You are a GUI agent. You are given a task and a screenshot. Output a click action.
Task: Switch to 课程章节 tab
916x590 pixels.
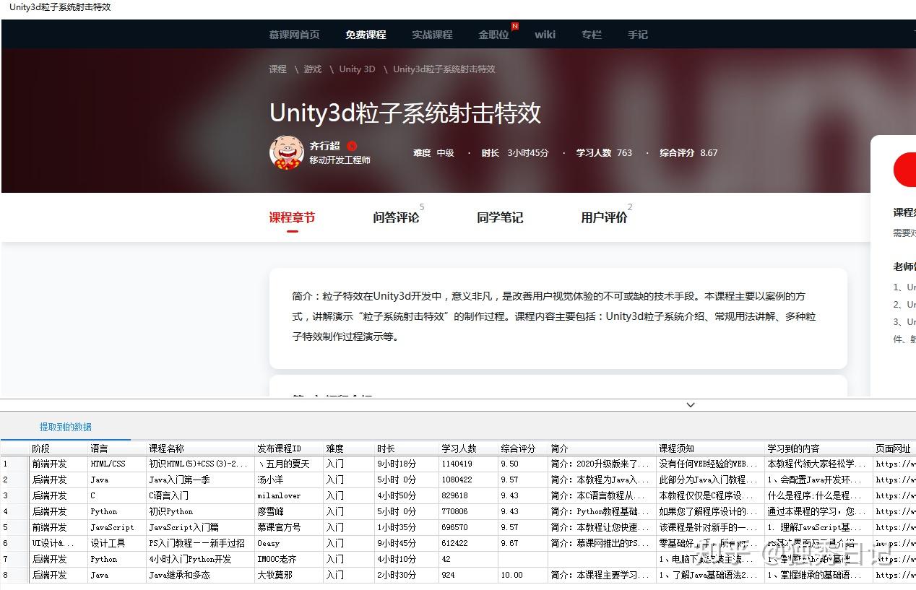point(292,217)
